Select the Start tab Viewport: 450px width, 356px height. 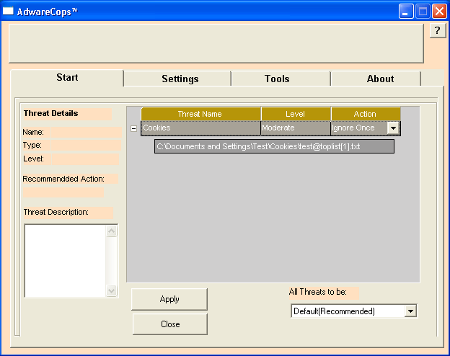click(x=67, y=78)
